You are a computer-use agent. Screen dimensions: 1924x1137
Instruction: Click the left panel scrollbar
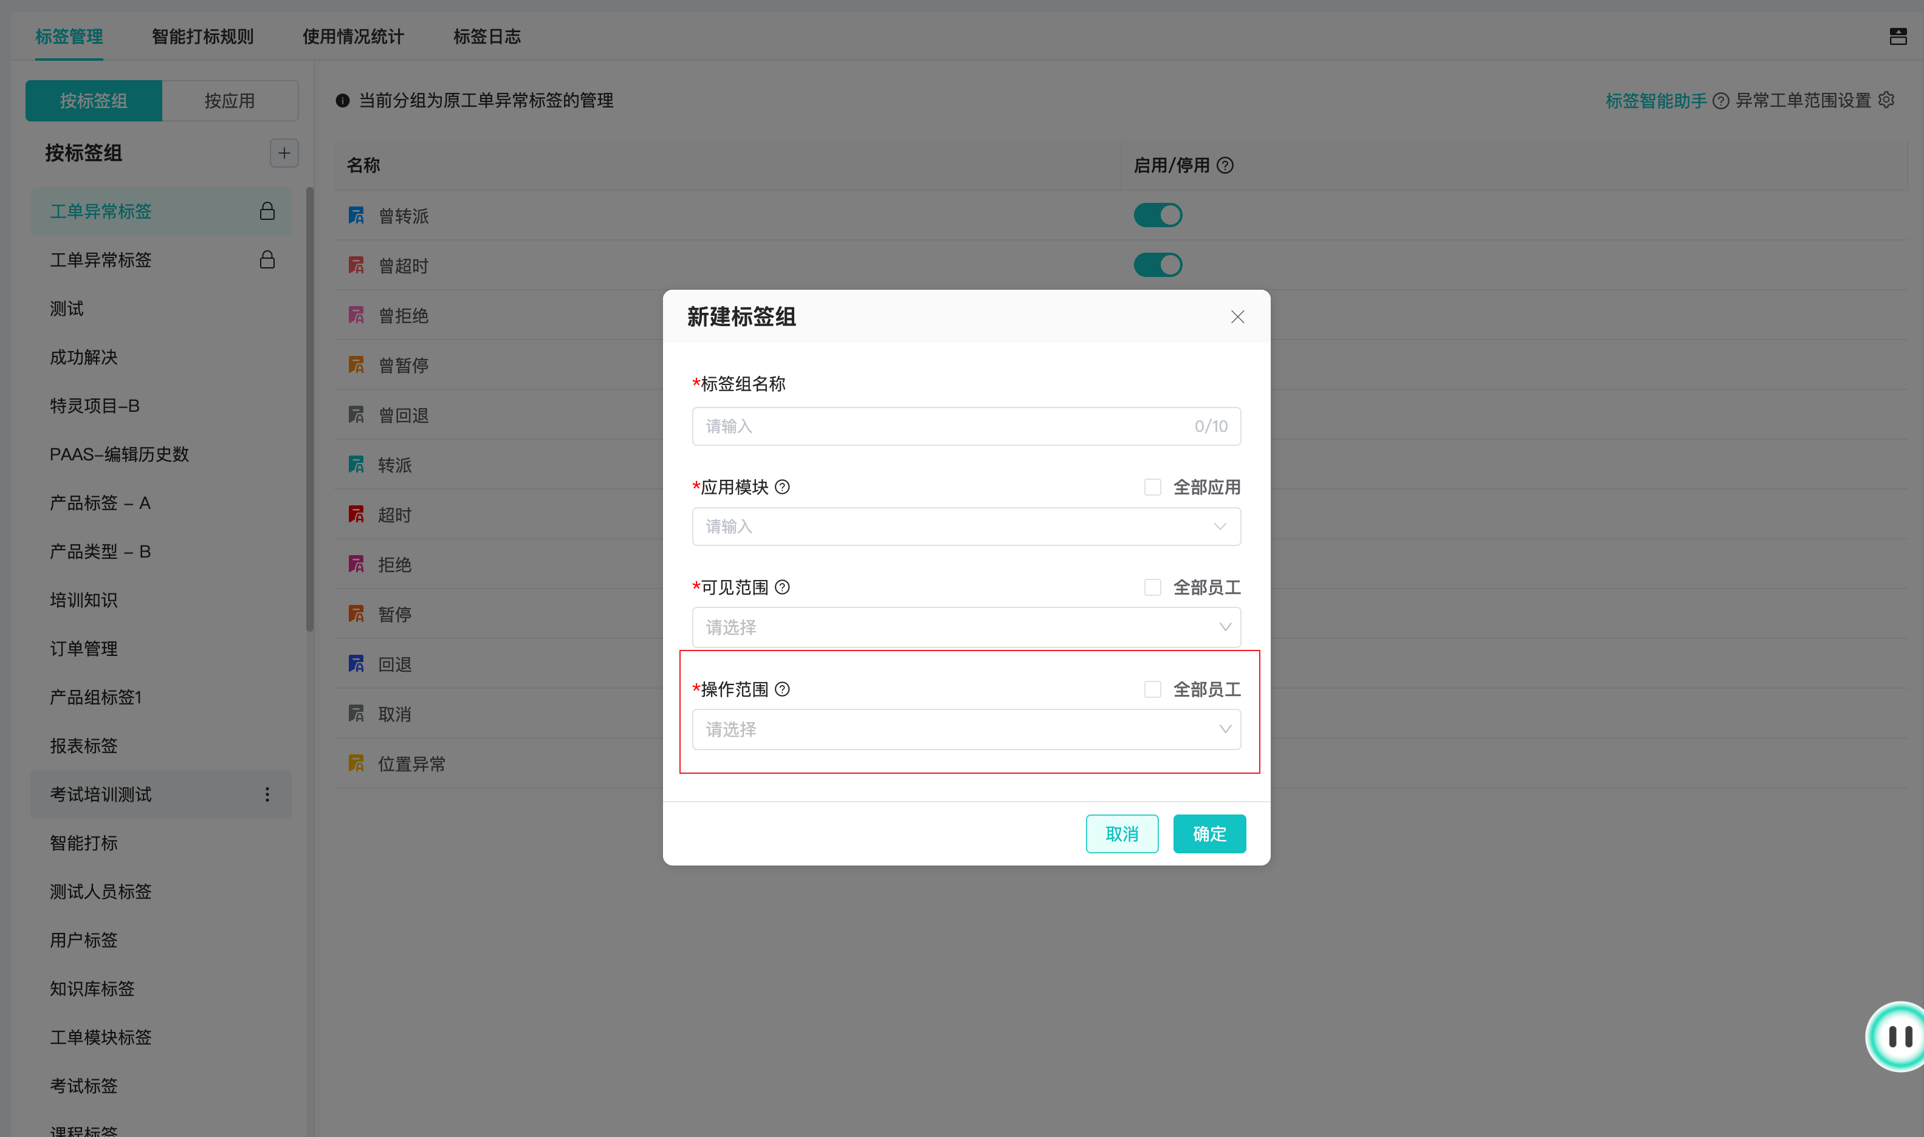click(x=310, y=410)
